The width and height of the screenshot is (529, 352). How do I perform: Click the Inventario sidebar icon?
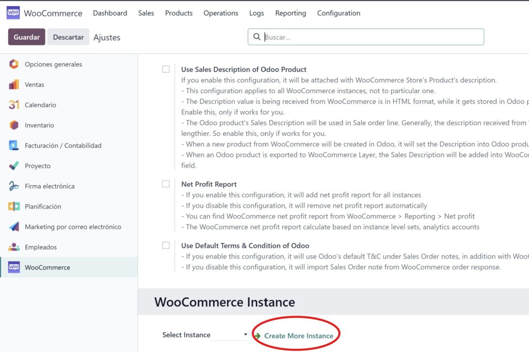pos(13,125)
